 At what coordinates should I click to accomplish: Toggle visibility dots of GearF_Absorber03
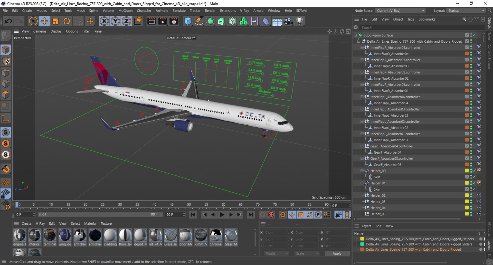(471, 164)
